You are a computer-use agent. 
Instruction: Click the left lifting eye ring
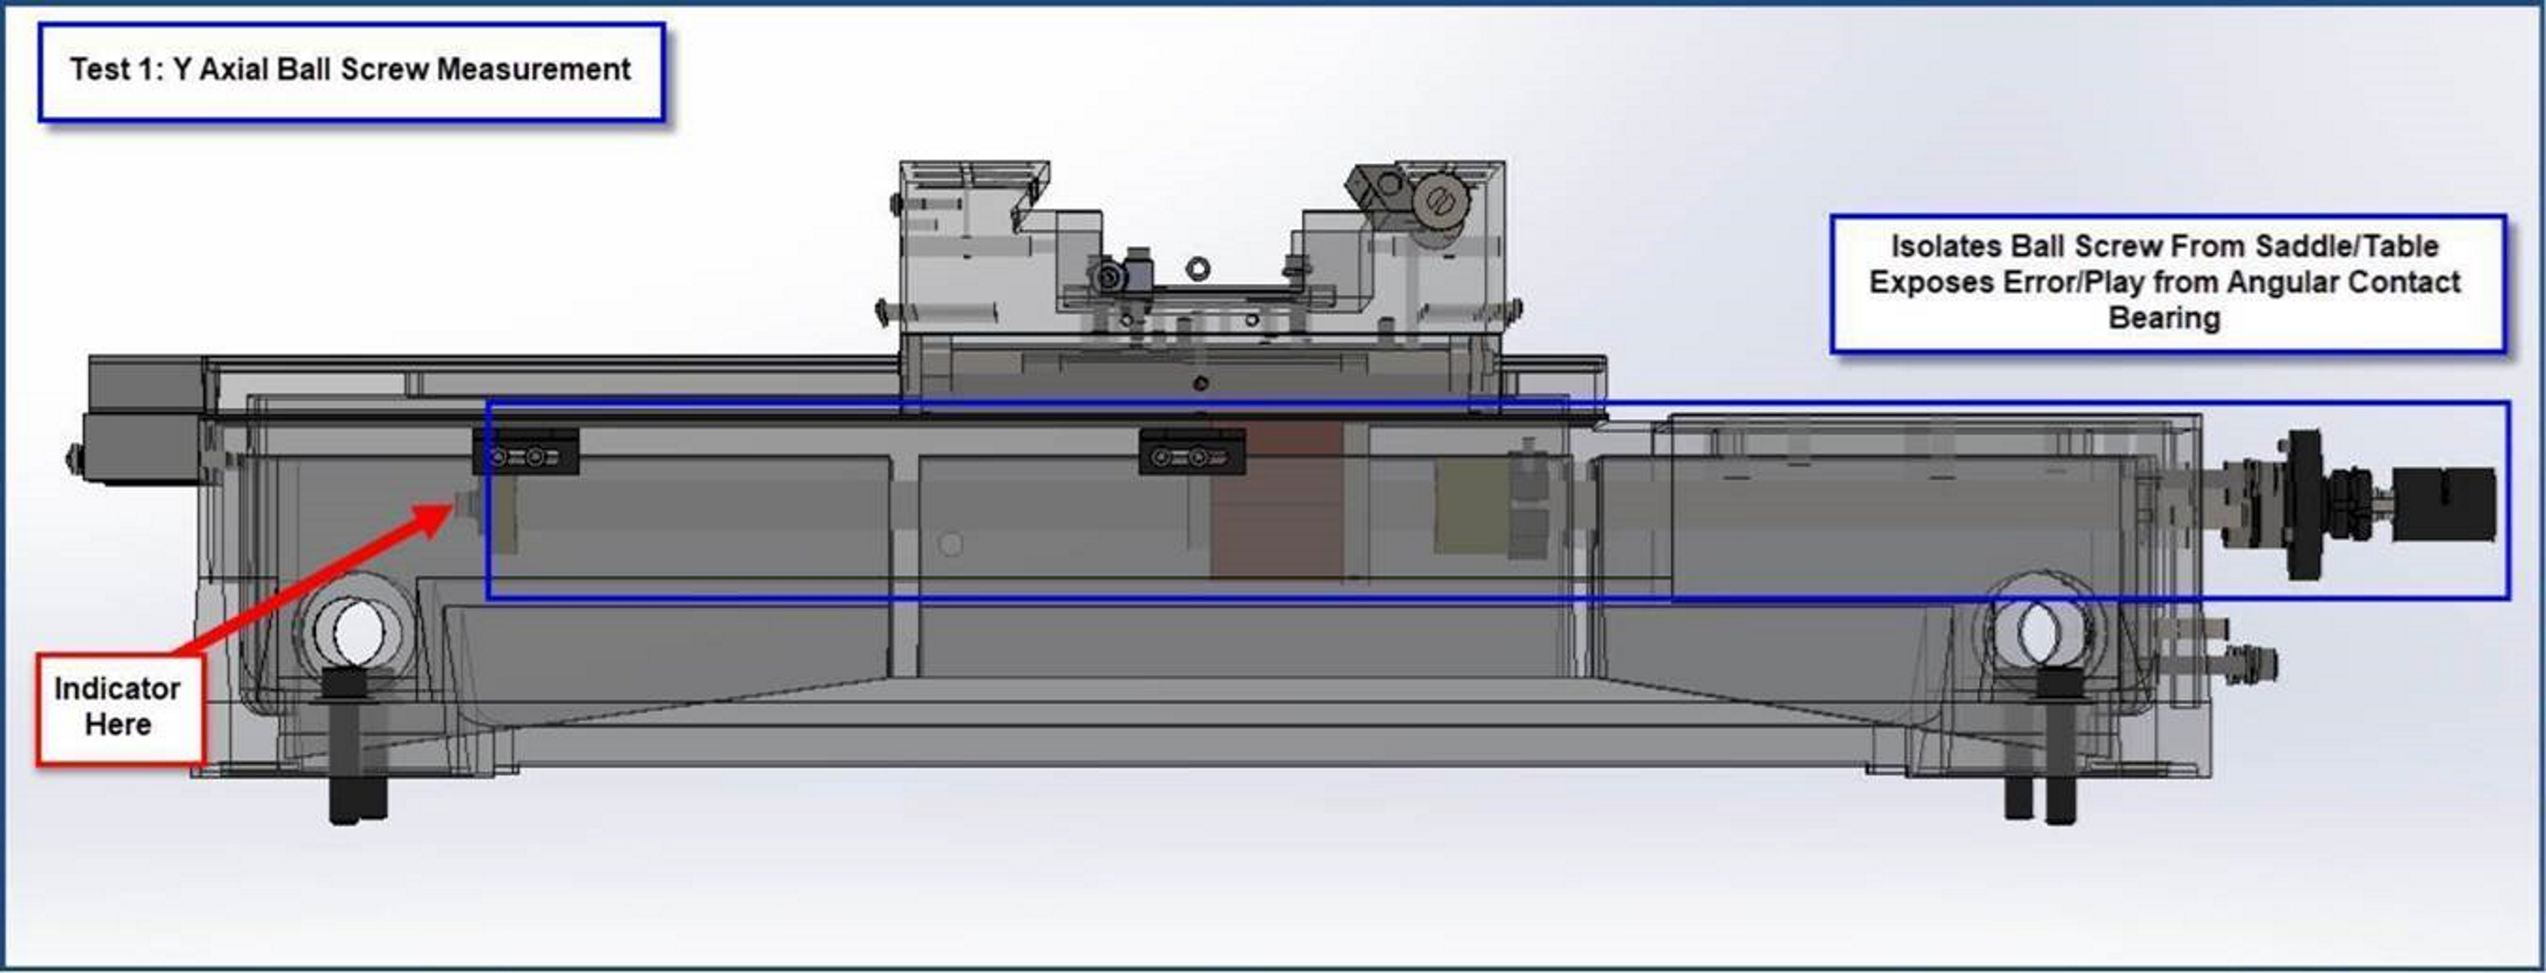359,630
